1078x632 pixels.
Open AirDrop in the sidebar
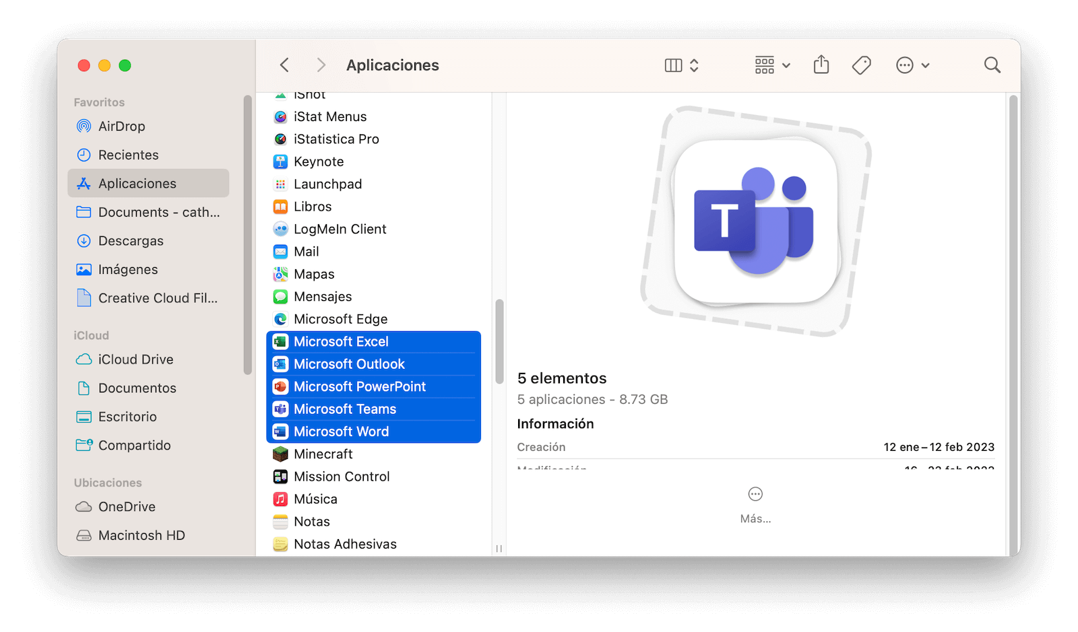(x=148, y=127)
